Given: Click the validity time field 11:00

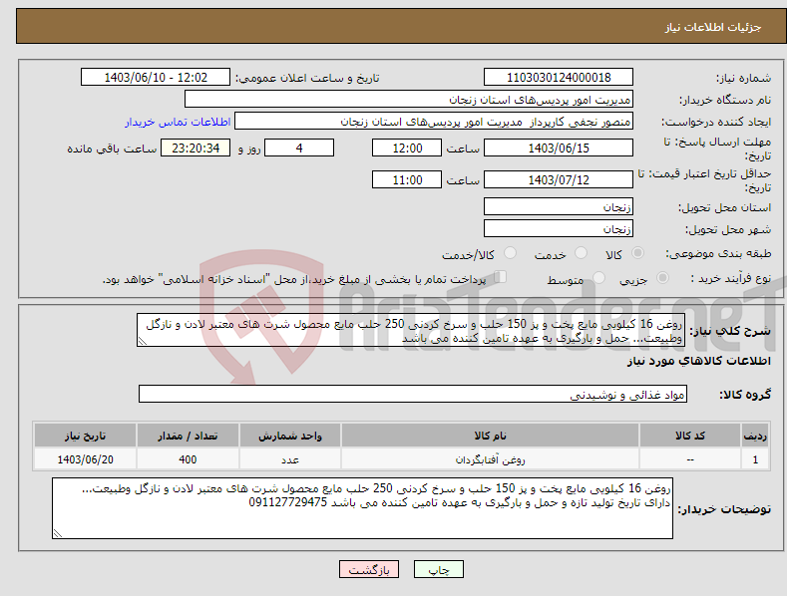Looking at the screenshot, I should (407, 179).
